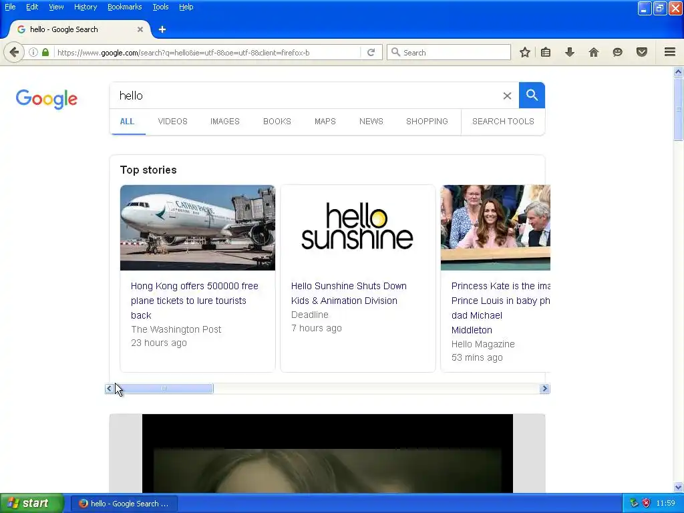The height and width of the screenshot is (513, 684).
Task: Bookmark this page with the star icon
Action: coord(525,52)
